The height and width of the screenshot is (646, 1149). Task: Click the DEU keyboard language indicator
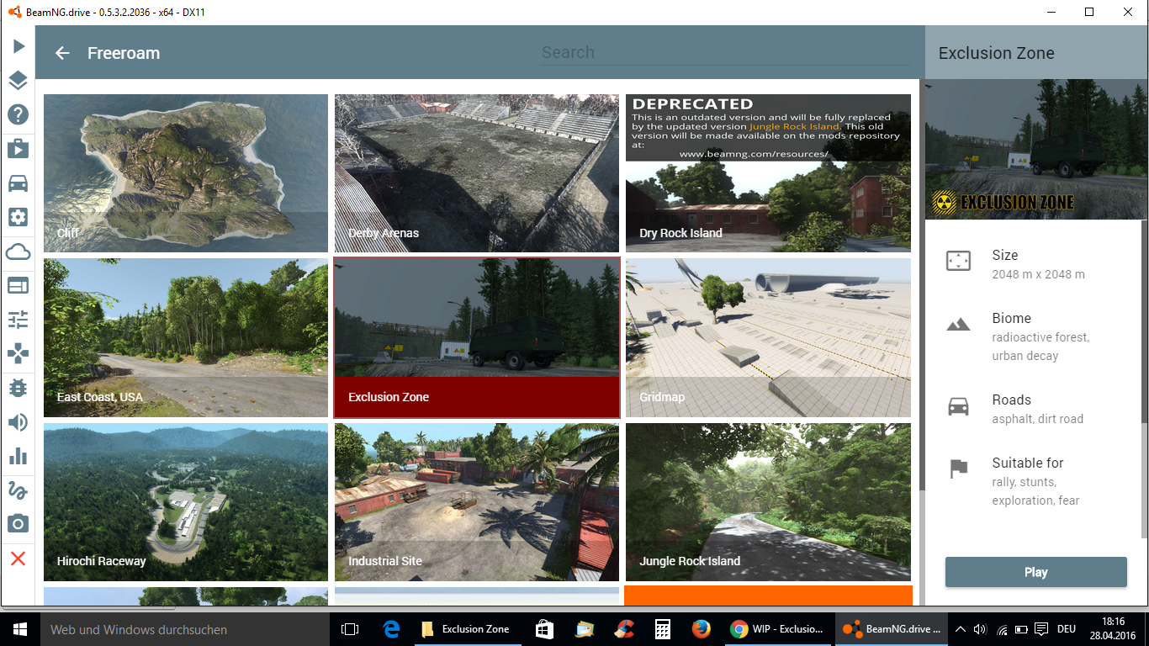(1067, 629)
